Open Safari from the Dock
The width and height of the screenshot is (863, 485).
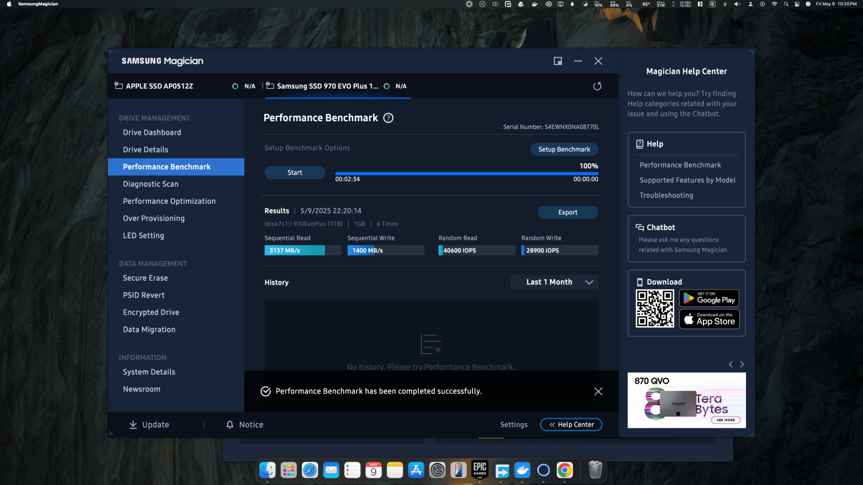(x=310, y=470)
